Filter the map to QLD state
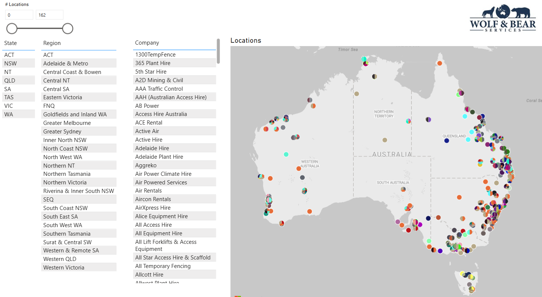 coord(19,81)
